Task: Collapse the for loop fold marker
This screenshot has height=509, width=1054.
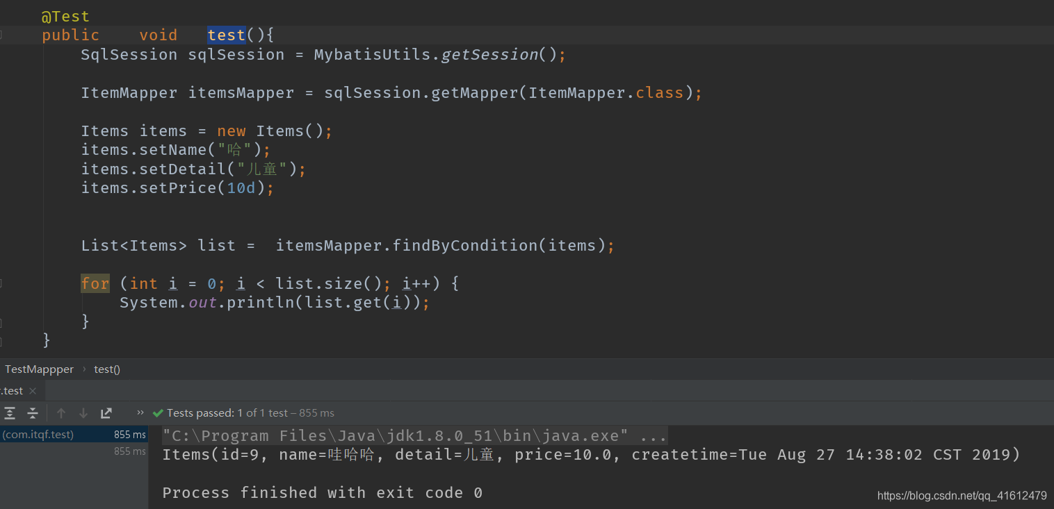Action: point(2,283)
